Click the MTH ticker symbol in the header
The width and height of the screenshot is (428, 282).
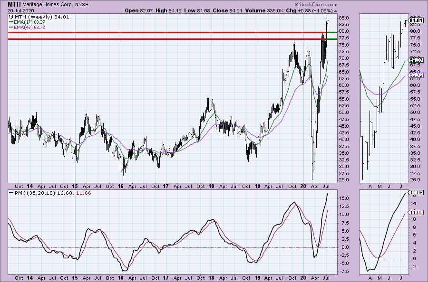click(x=14, y=4)
